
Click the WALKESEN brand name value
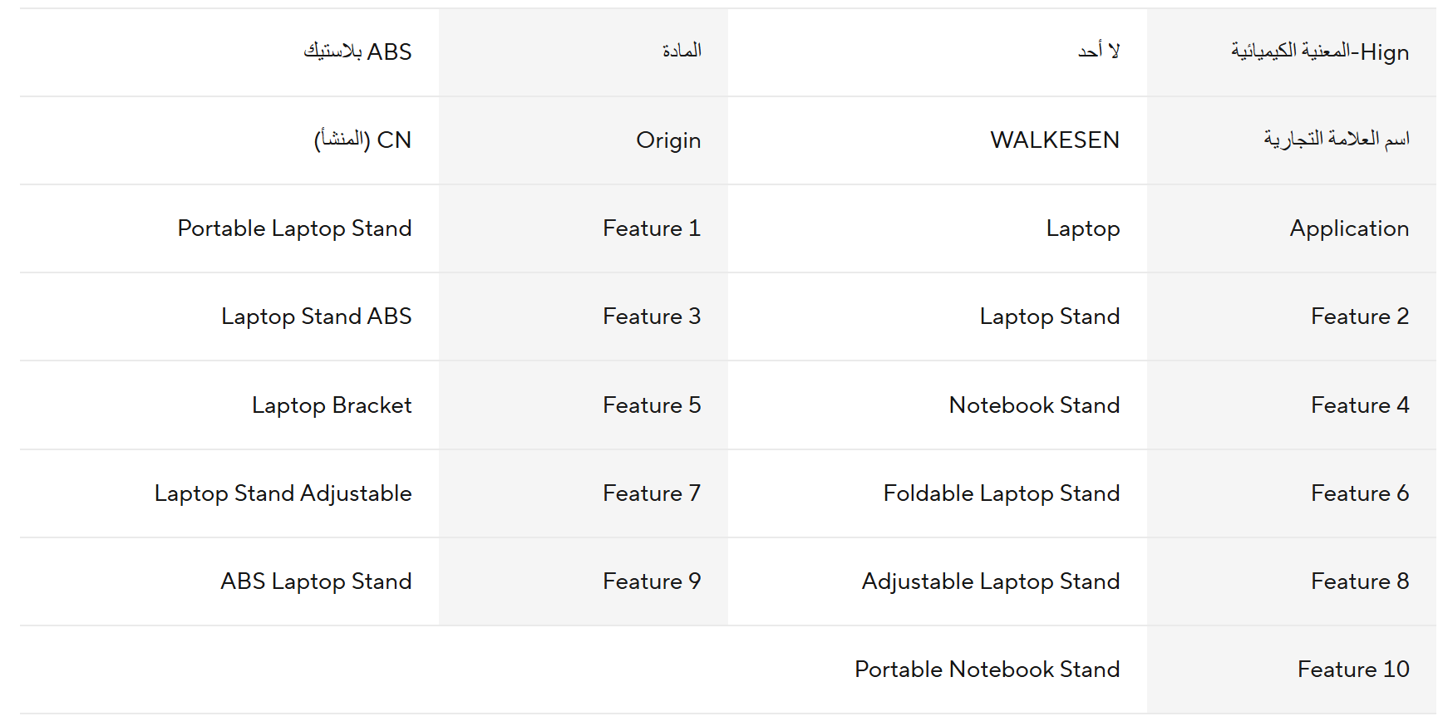(x=1054, y=140)
